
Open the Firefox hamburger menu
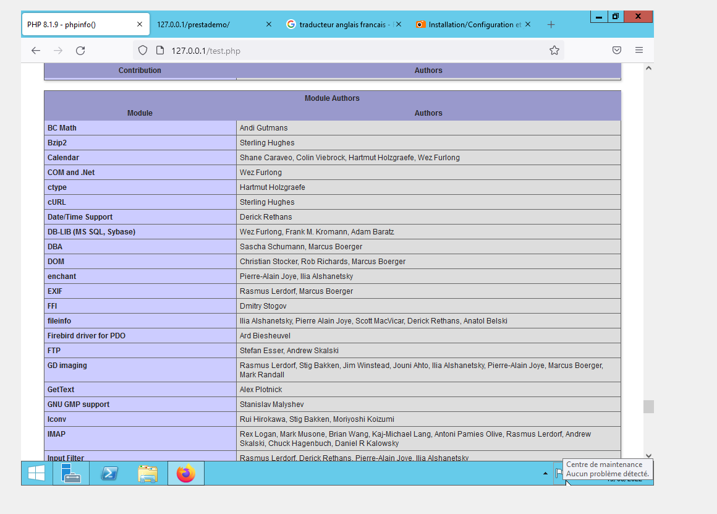click(639, 50)
